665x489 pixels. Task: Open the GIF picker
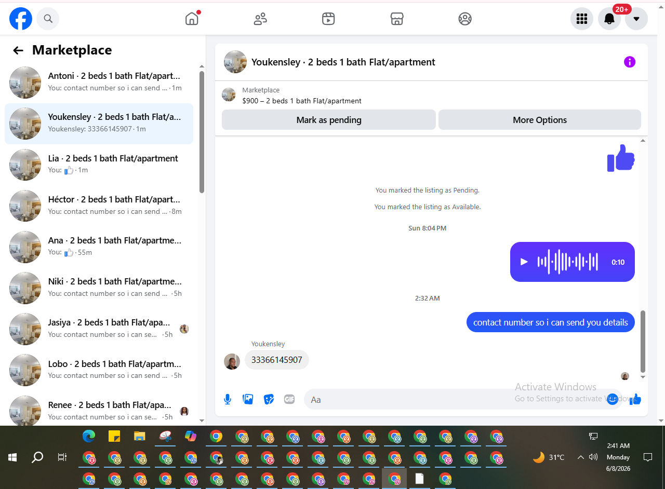click(289, 399)
